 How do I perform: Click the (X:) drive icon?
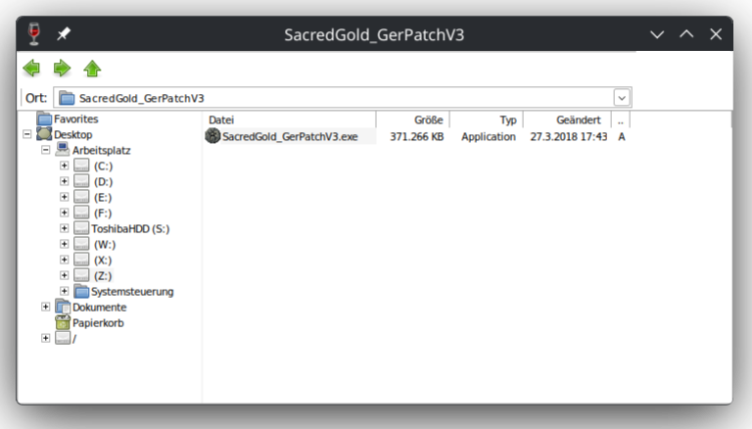[81, 260]
